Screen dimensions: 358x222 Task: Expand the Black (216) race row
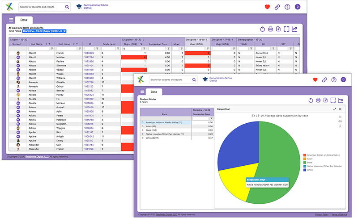(143, 130)
